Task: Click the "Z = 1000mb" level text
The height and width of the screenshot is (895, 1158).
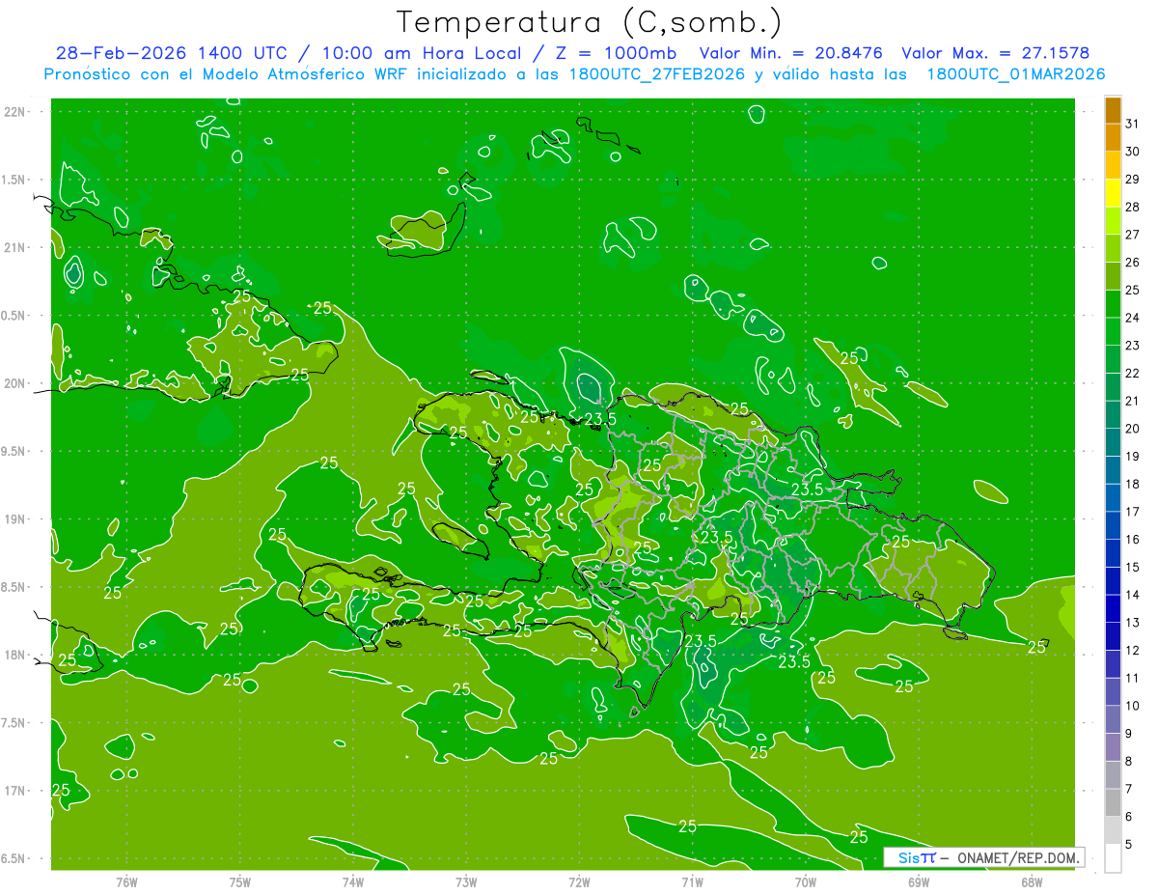Action: point(615,53)
